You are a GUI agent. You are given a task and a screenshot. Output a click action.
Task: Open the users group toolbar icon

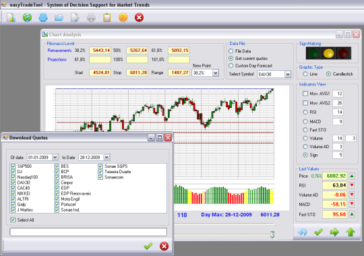pos(43,18)
